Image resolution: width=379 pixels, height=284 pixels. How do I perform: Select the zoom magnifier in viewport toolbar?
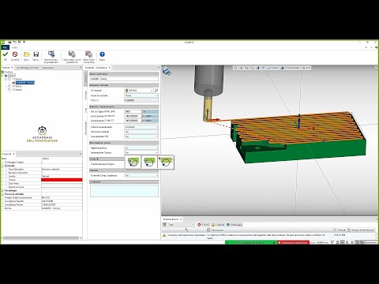pos(246,68)
